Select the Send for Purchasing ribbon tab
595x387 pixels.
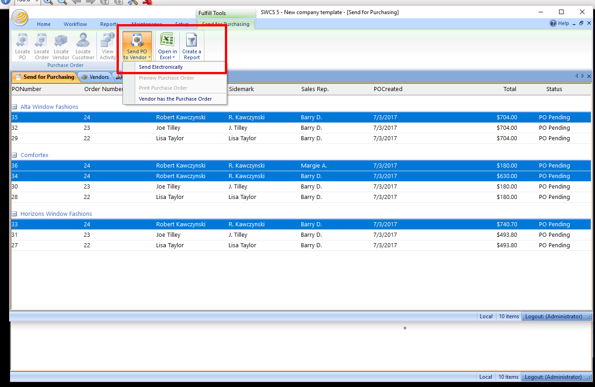point(226,24)
